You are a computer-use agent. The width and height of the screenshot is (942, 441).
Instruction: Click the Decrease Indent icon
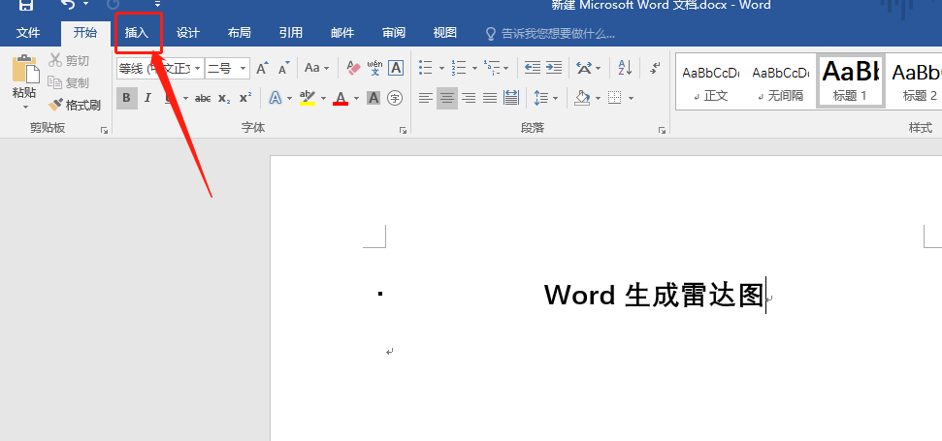coord(533,68)
